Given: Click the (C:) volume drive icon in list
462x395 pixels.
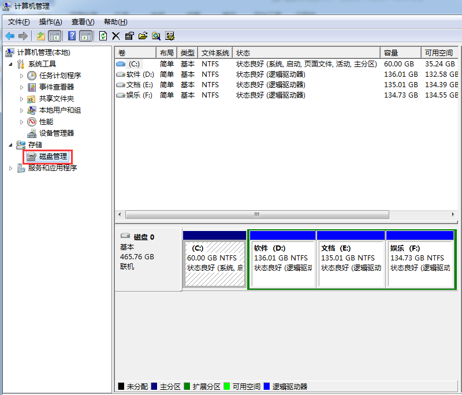Looking at the screenshot, I should point(121,64).
